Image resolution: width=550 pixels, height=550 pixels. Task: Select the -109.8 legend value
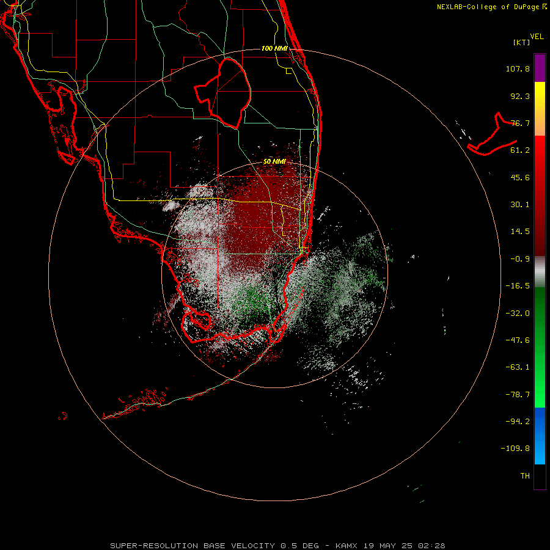515,449
